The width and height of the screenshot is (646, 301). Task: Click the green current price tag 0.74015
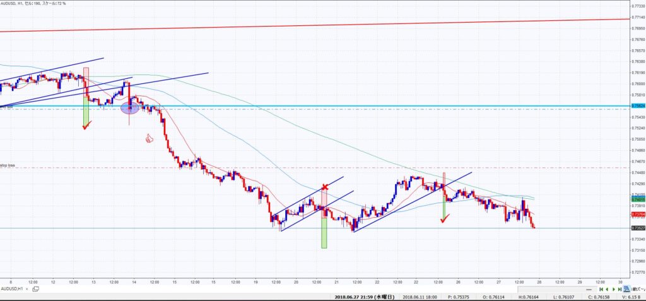[637, 199]
